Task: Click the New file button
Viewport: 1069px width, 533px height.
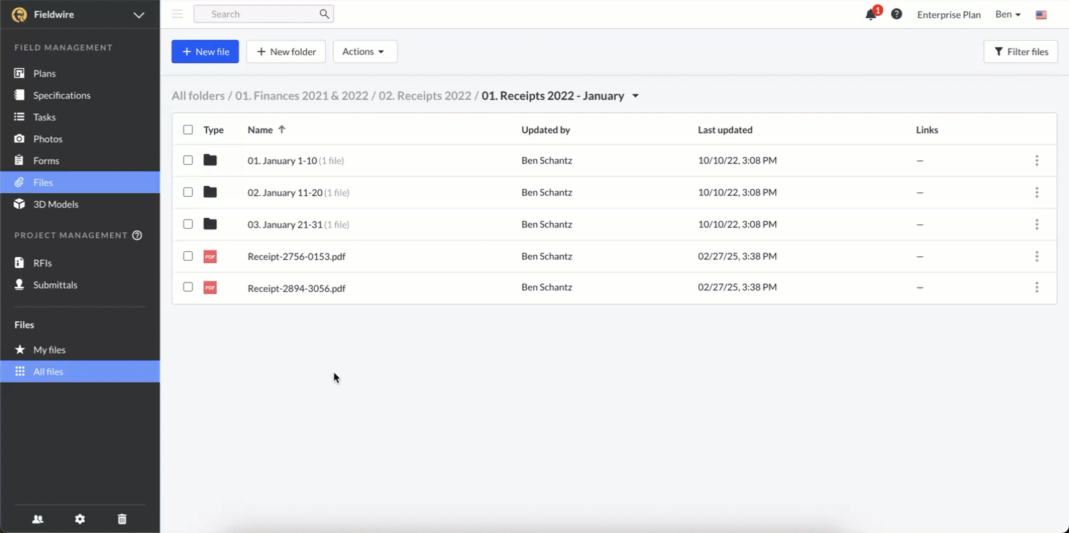Action: pos(205,52)
